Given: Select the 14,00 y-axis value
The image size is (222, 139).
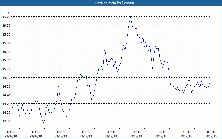Looking at the screenshot, I should pos(6,113).
